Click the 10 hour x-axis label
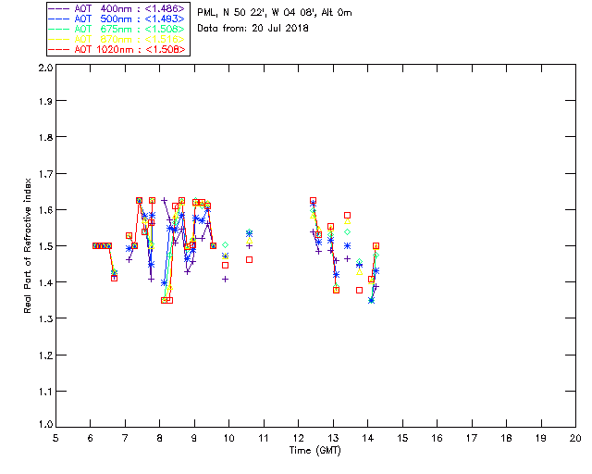Screen dimensions: 592x474 click(229, 438)
